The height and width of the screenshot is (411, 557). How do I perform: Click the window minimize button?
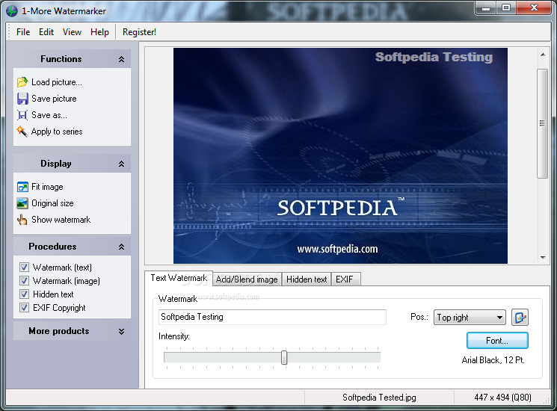(486, 7)
